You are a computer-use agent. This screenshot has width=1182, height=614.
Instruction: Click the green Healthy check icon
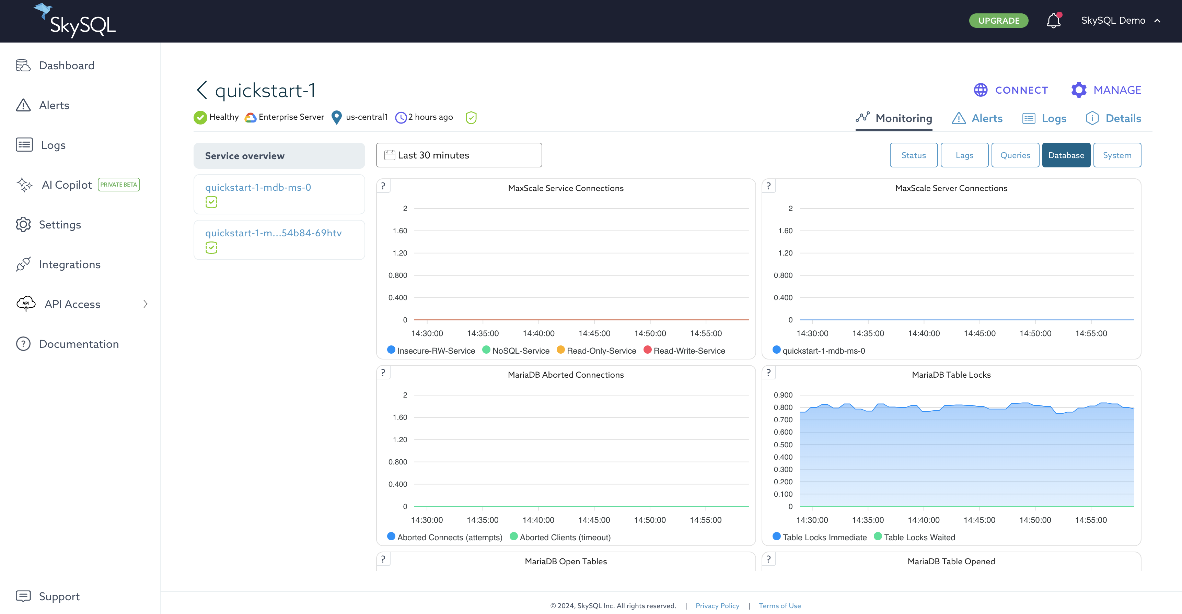200,117
